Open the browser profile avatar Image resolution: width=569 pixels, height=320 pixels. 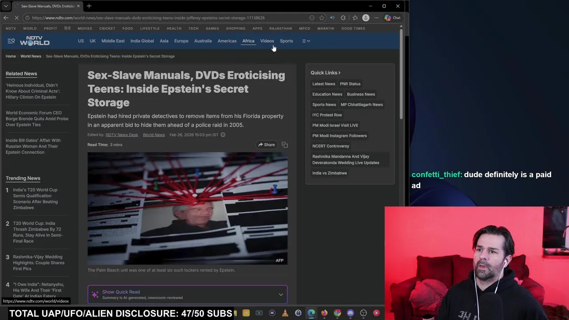coord(365,18)
